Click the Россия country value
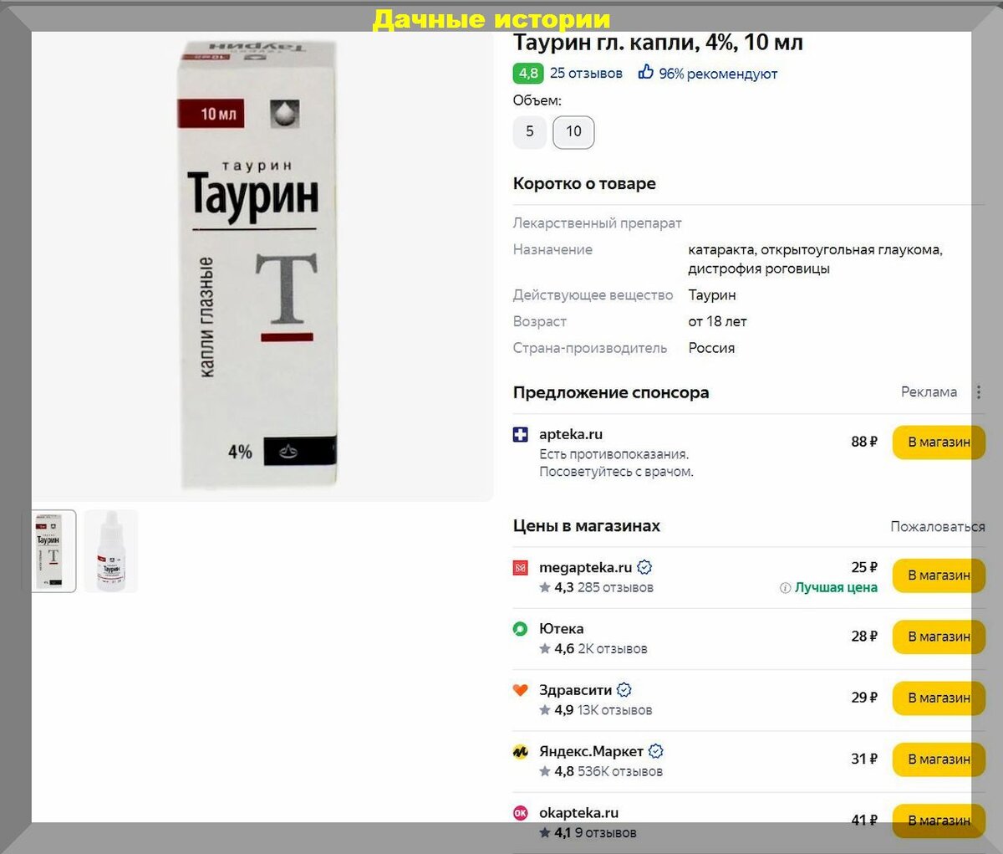The image size is (1003, 854). [x=711, y=348]
